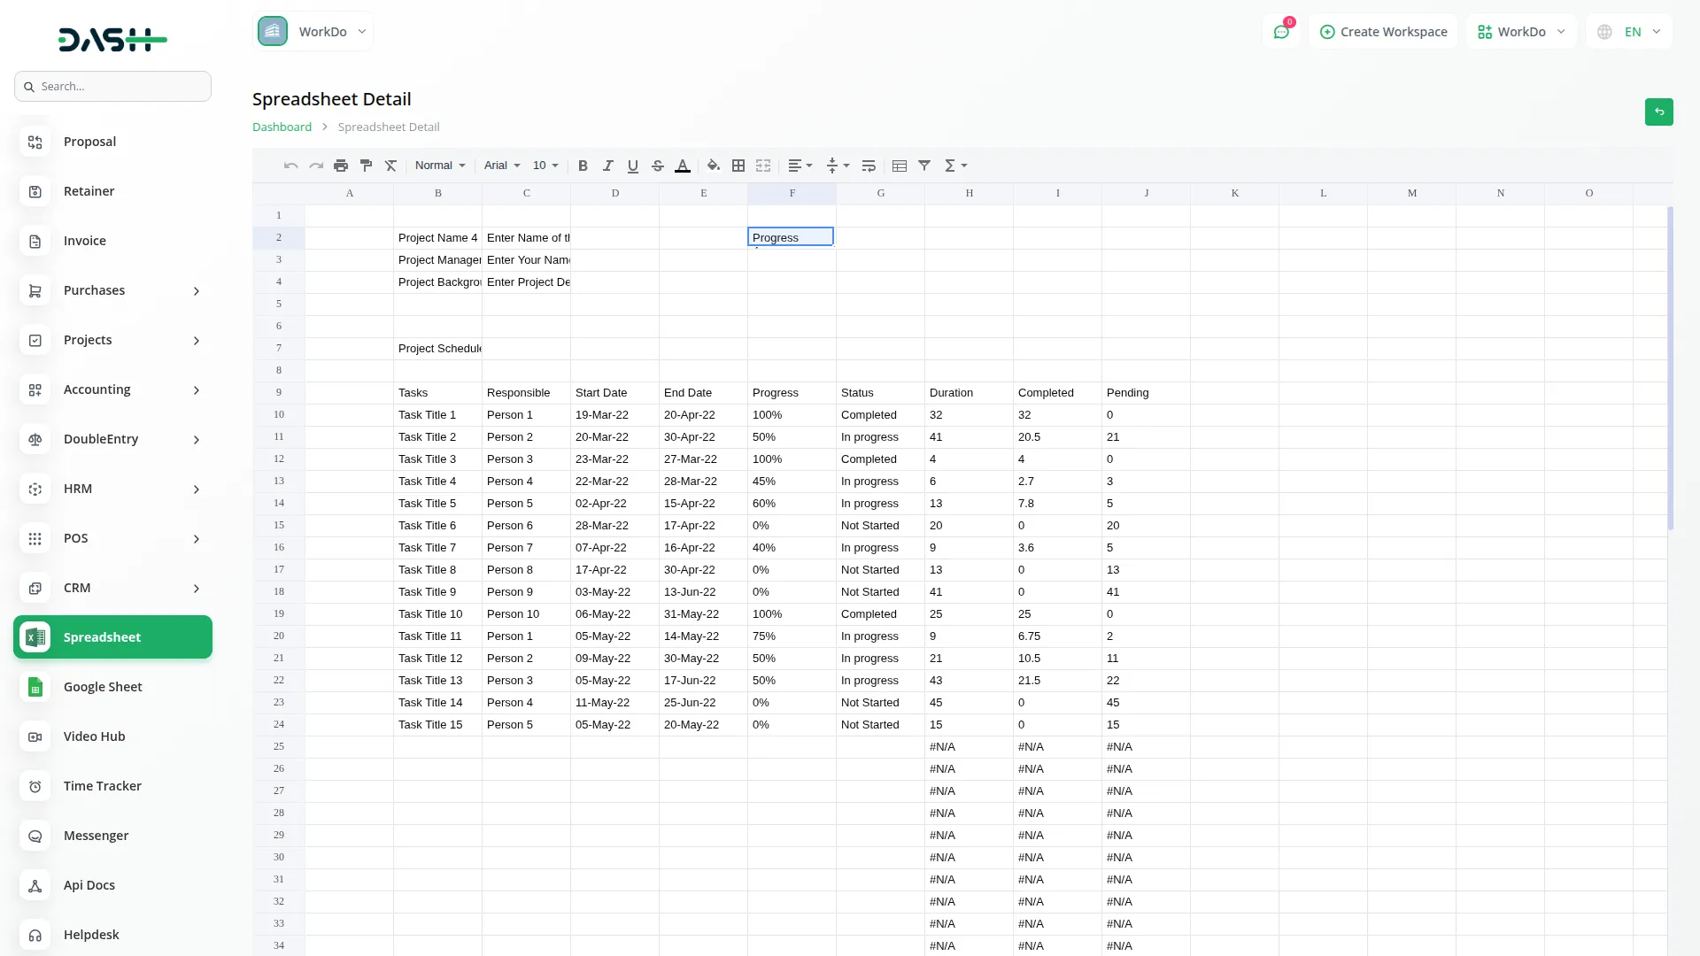The height and width of the screenshot is (956, 1700).
Task: Click the Print icon in the toolbar
Action: coord(341,166)
